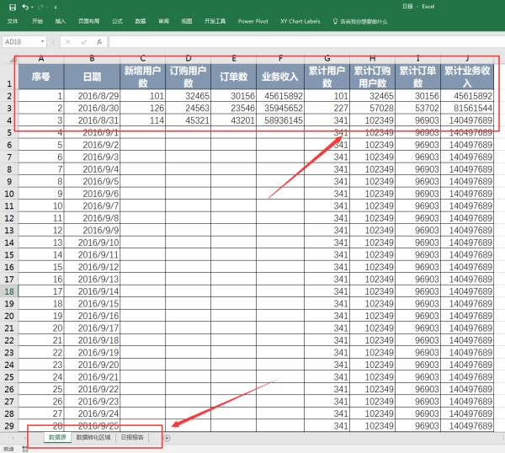Switch to the 开始 (Home) ribbon tab
The image size is (505, 453).
[37, 21]
